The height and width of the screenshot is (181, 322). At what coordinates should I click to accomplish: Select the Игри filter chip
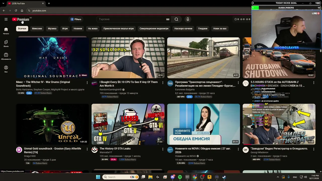coord(65,29)
